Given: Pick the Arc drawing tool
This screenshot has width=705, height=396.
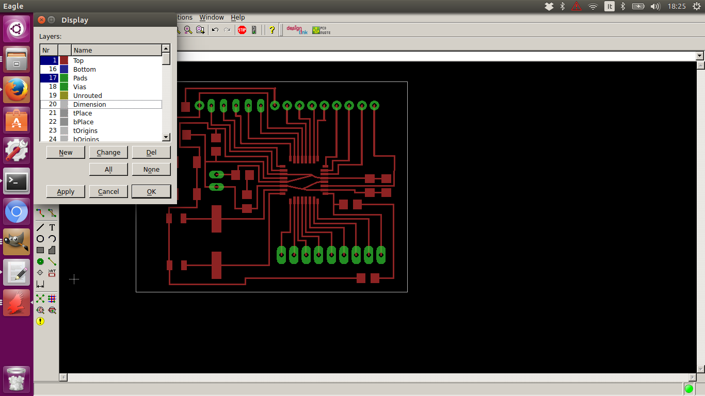Looking at the screenshot, I should [x=52, y=239].
